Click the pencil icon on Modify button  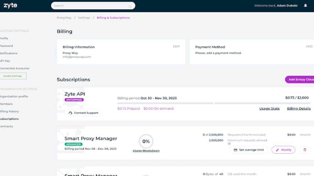click(278, 150)
